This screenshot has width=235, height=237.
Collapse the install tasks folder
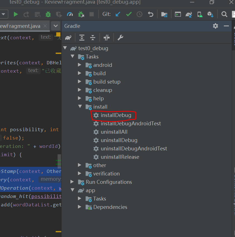[x=80, y=107]
